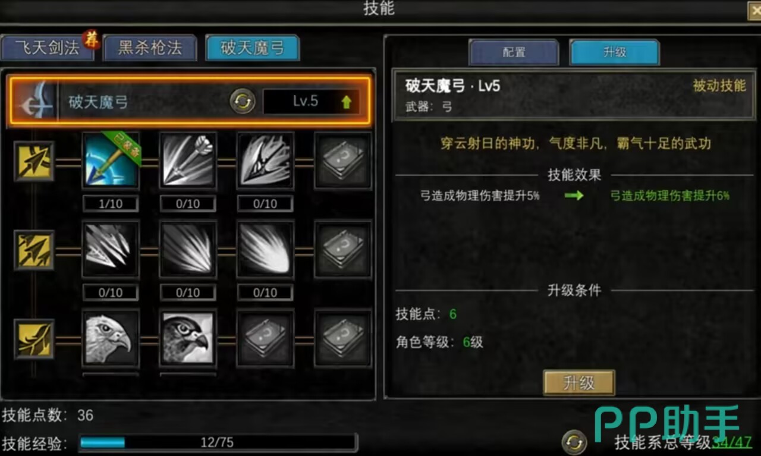Click the 升级 upgrade button

point(579,383)
